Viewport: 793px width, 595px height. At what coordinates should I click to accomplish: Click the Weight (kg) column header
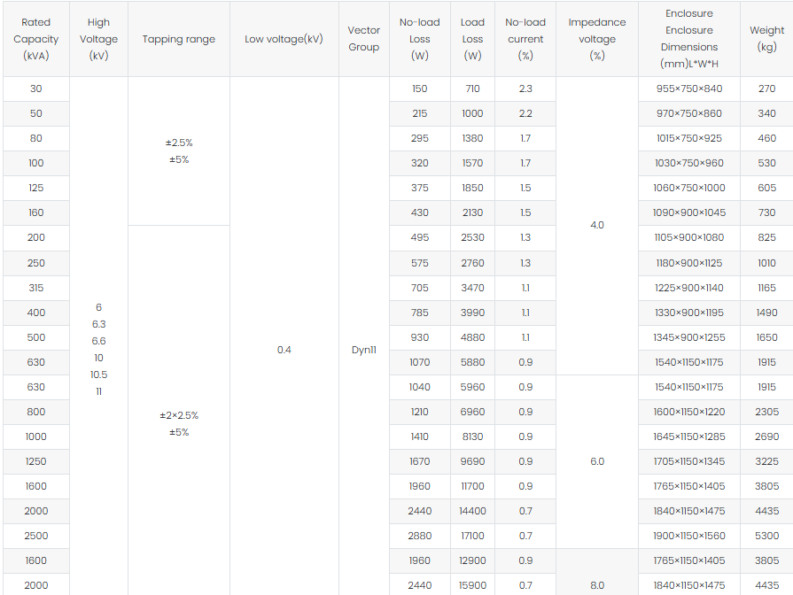(x=766, y=39)
